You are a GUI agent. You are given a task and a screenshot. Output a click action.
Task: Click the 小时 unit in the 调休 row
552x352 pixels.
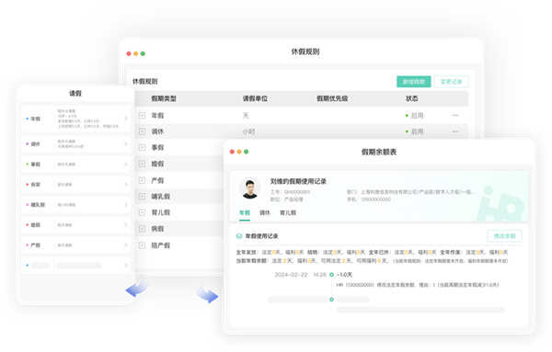[248, 131]
